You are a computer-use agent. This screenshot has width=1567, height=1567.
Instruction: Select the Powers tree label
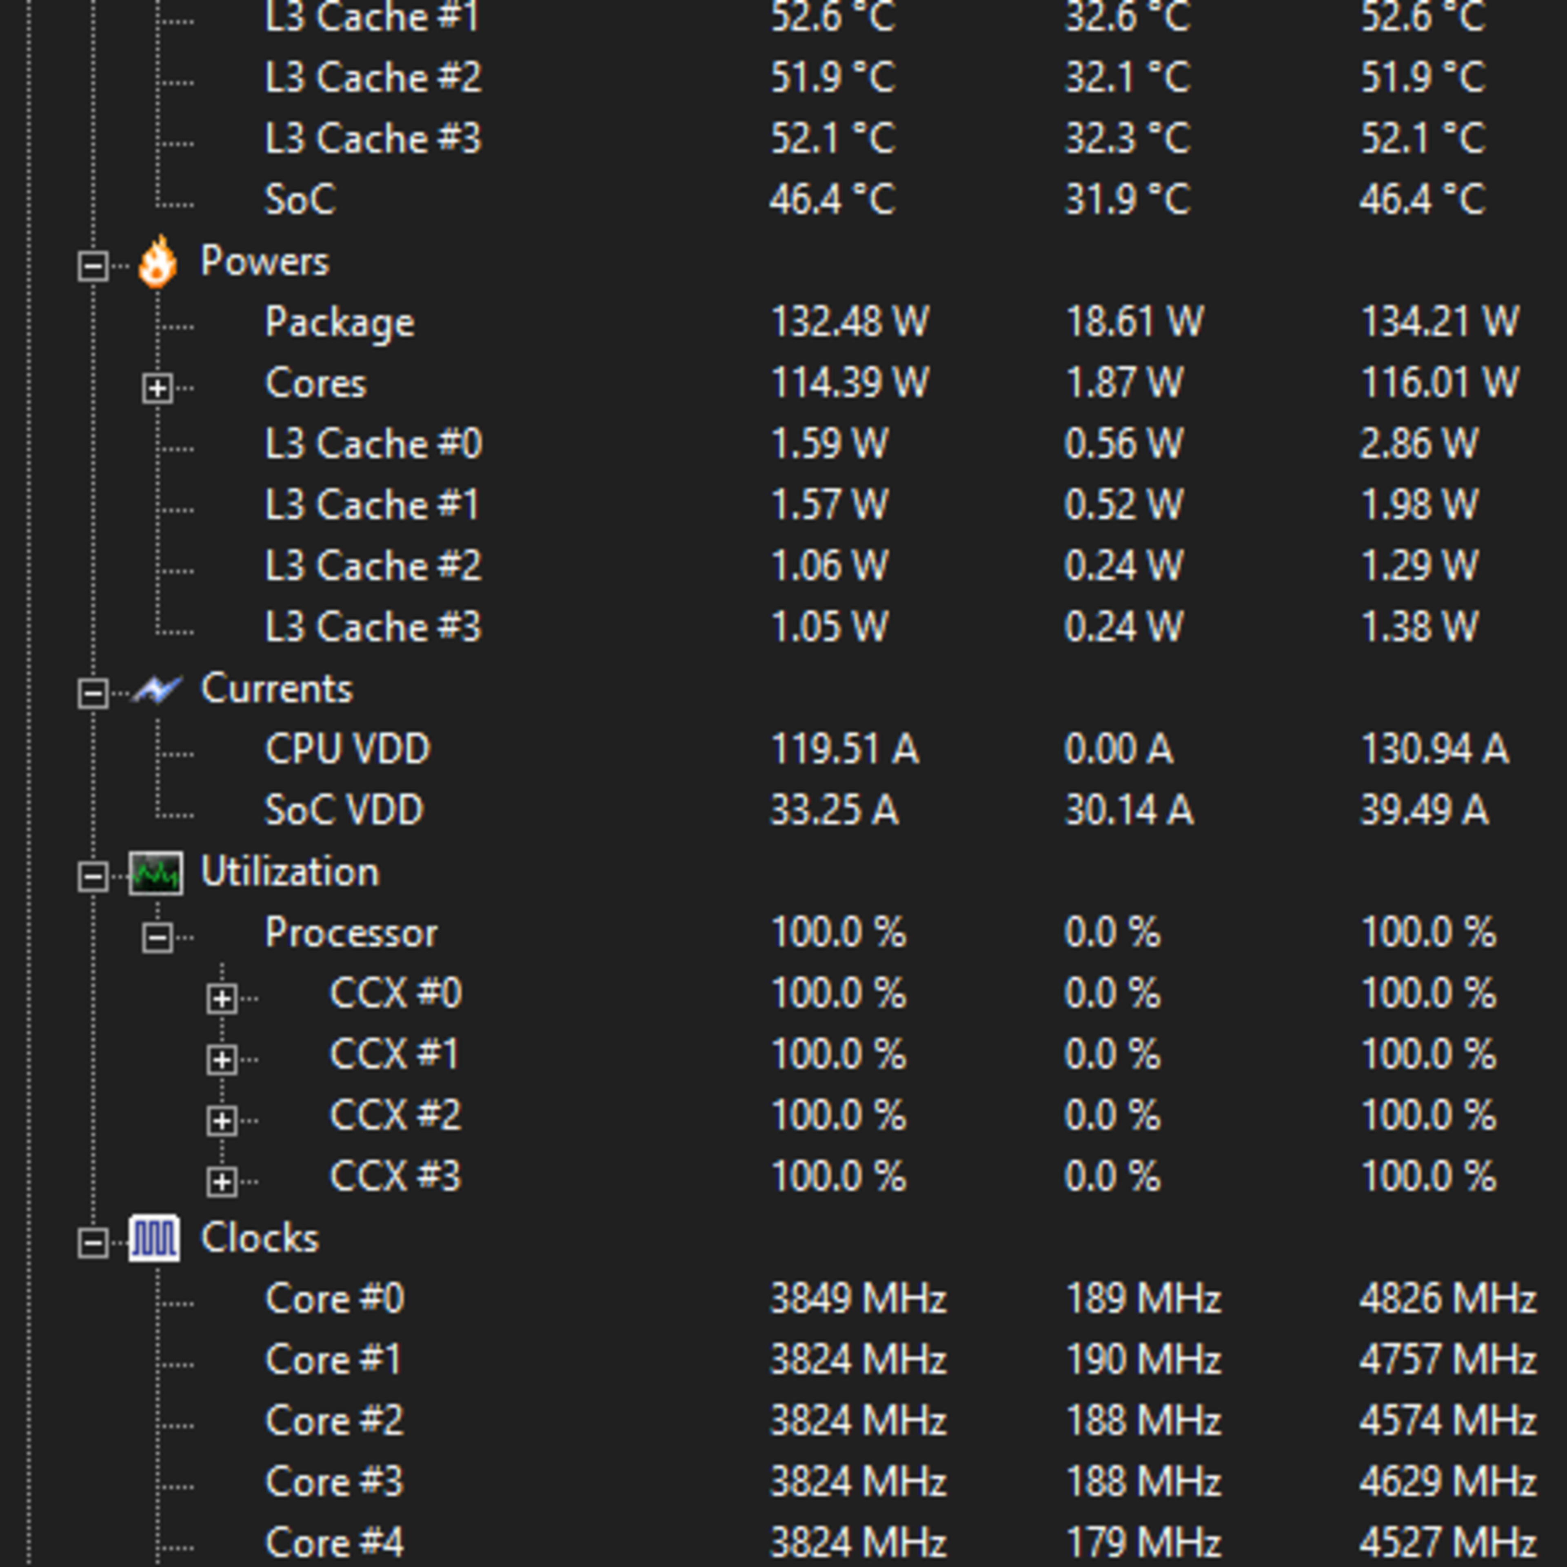pyautogui.click(x=264, y=261)
